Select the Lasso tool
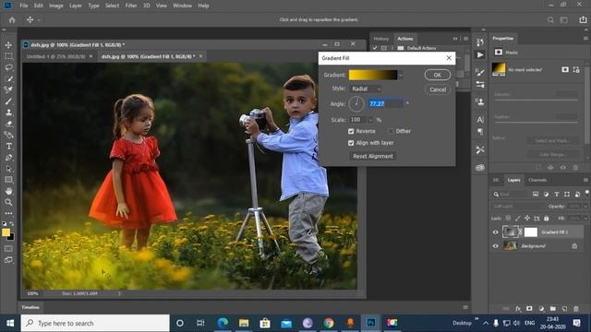 pyautogui.click(x=8, y=67)
